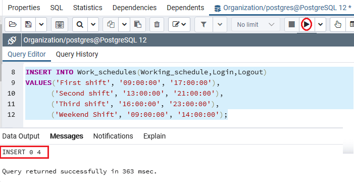Click the VALUES keyword on line 9
This screenshot has height=182, width=354.
coord(38,83)
